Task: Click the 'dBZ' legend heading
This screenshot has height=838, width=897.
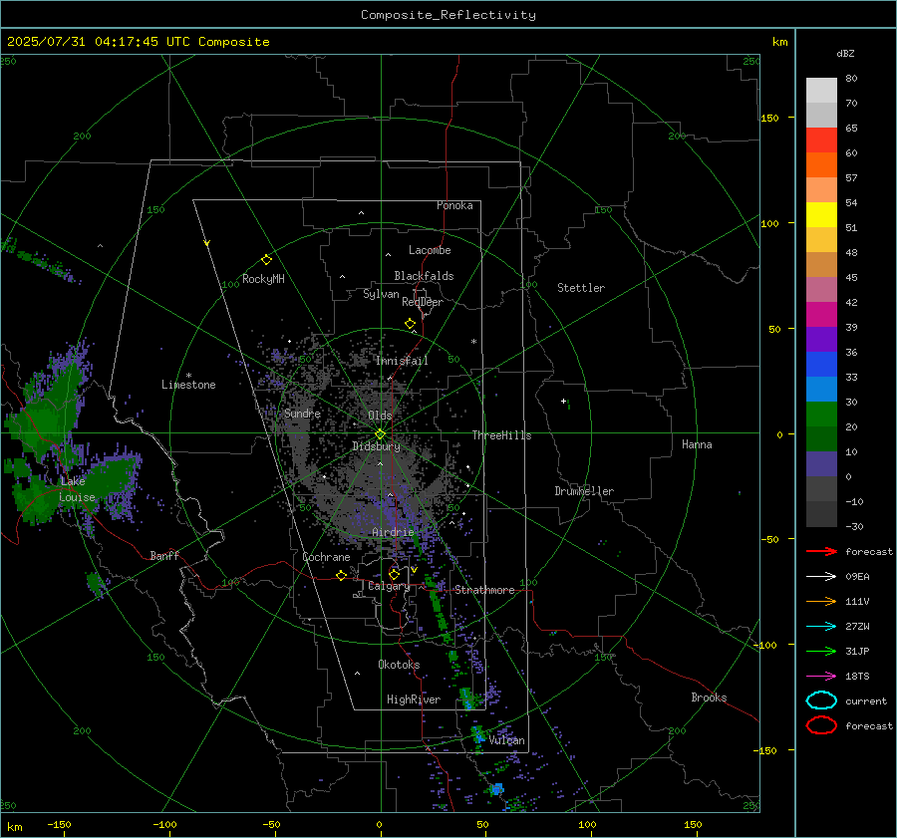Action: (x=845, y=53)
